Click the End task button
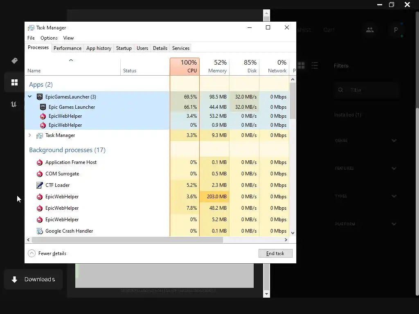 275,253
